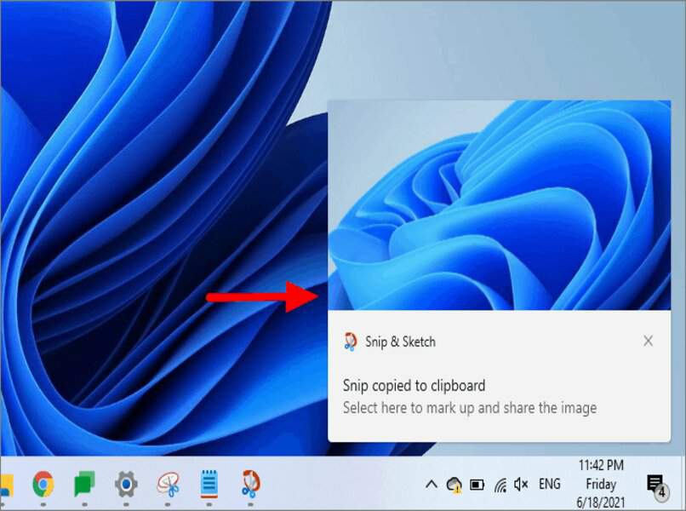The image size is (686, 511).
Task: Unmute the system speaker
Action: [521, 485]
